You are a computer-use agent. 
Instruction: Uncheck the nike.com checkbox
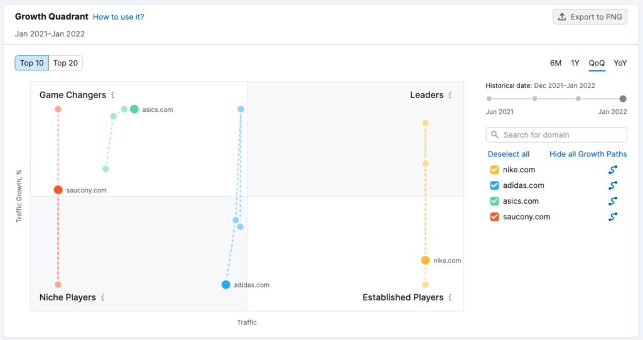point(494,170)
